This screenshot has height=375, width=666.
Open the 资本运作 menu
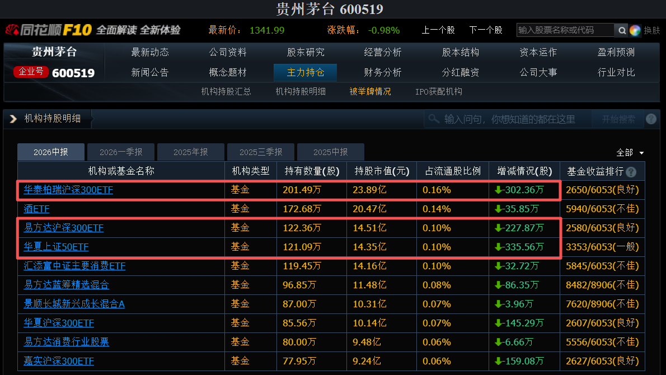(538, 52)
